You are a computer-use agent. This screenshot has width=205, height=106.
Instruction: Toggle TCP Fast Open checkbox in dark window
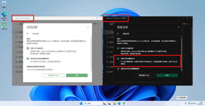click(118, 48)
